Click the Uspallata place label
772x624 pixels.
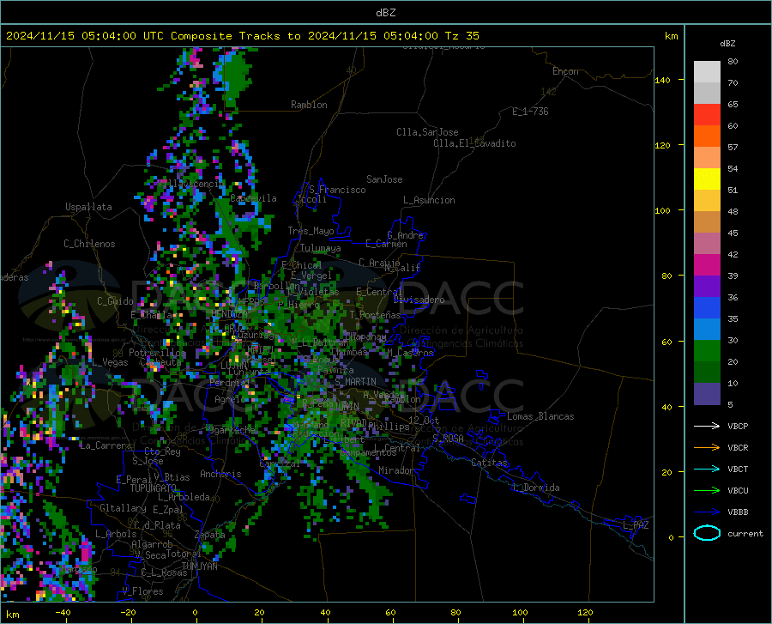click(88, 207)
